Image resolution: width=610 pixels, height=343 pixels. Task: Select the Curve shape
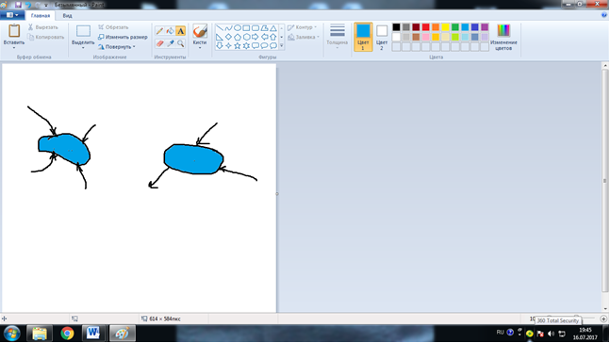[x=228, y=28]
